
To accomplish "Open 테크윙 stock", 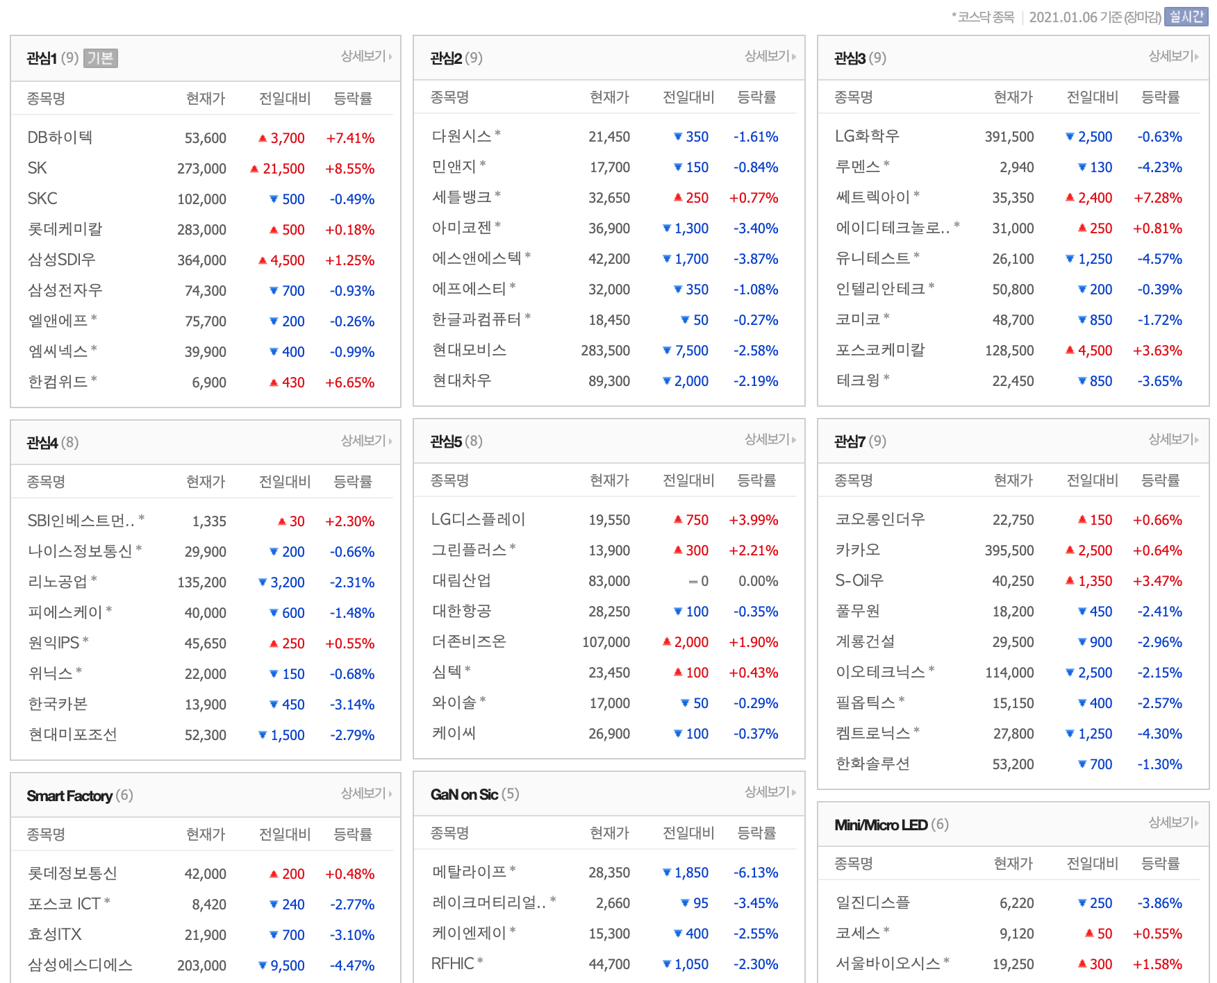I will point(858,380).
